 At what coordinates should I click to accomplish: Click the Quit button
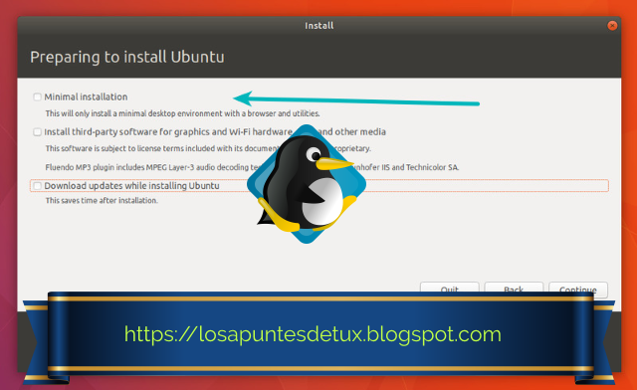[449, 288]
